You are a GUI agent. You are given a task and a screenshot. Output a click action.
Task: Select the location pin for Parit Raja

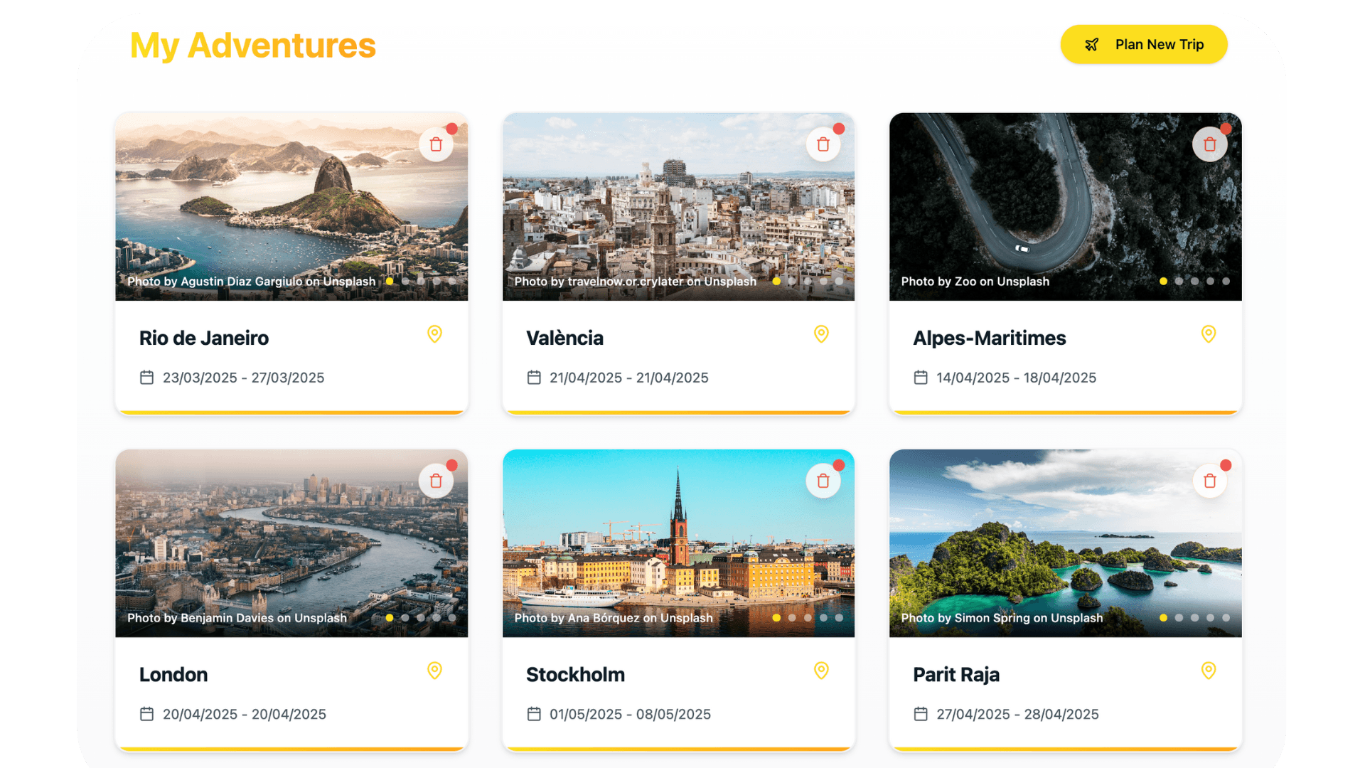click(1209, 671)
